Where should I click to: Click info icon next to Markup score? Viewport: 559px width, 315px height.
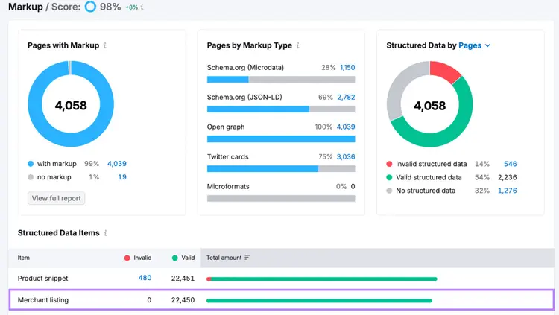click(x=142, y=7)
